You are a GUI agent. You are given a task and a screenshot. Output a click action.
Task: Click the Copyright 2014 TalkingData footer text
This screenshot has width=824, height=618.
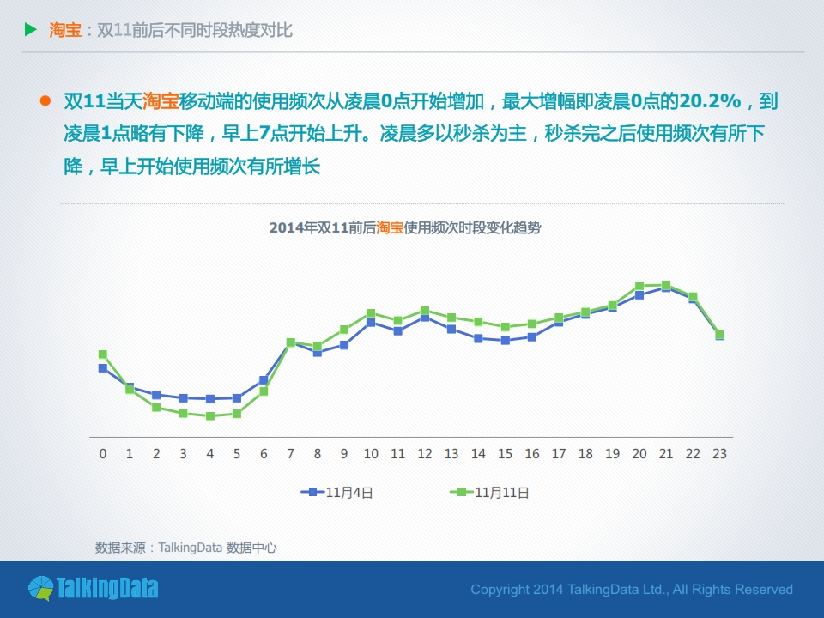(632, 590)
